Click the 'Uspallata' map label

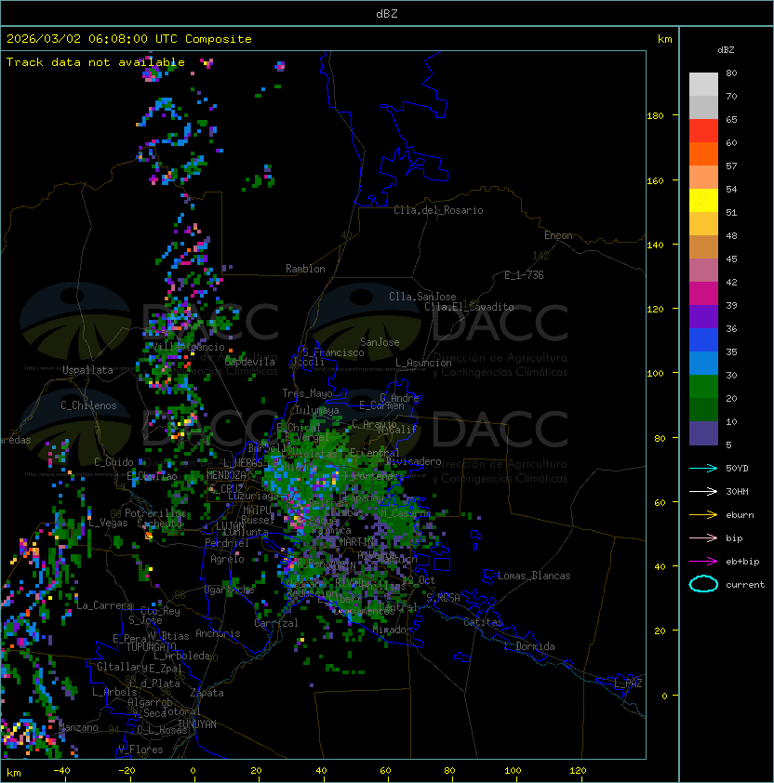tap(87, 370)
